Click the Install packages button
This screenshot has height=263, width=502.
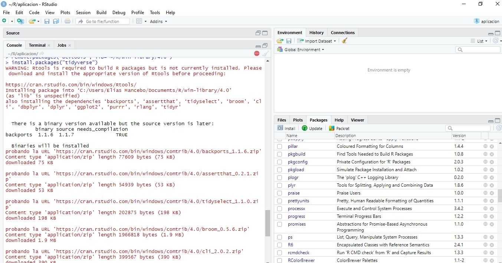[286, 129]
